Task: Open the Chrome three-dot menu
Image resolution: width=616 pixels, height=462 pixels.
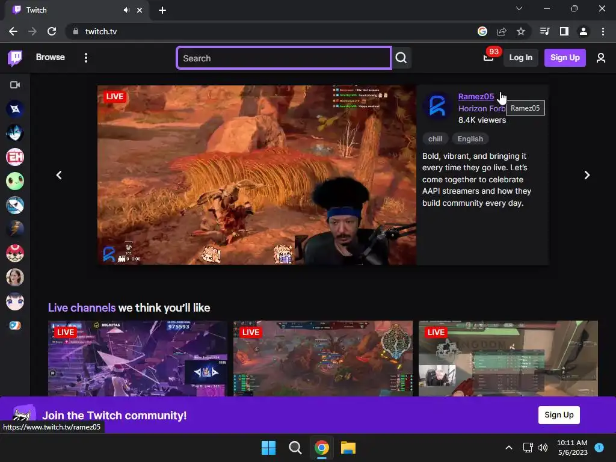Action: 603,31
